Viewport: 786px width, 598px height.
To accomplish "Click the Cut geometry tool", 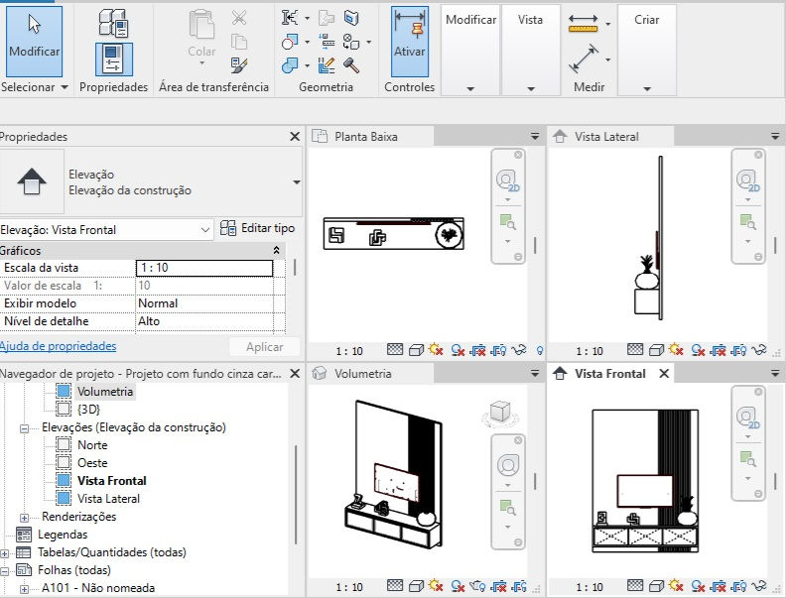I will pos(289,41).
